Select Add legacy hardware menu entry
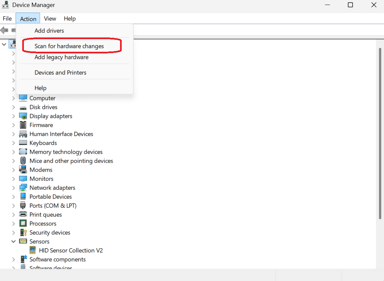Screen dimensions: 384x281 pos(61,57)
